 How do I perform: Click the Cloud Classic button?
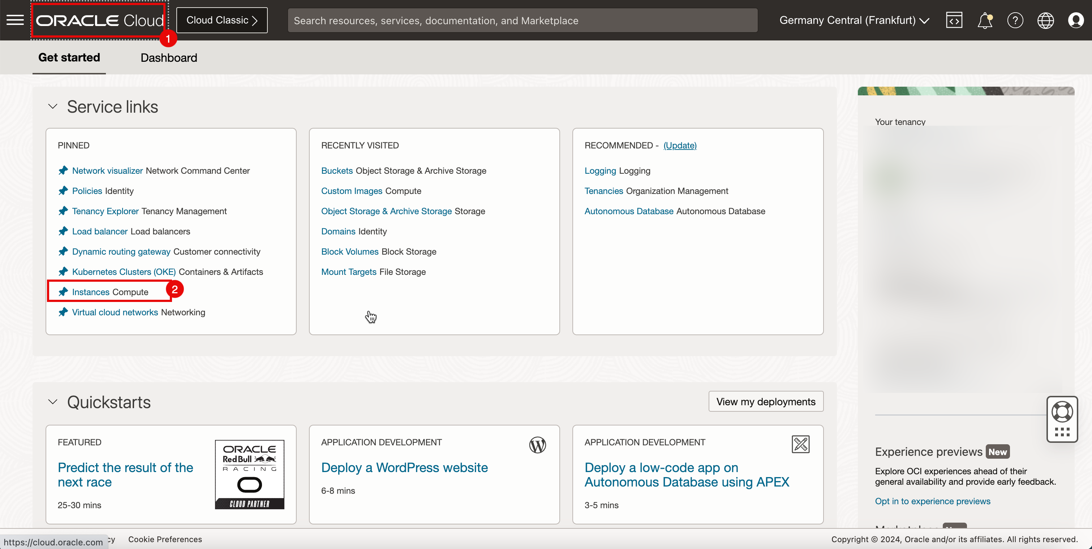[222, 20]
